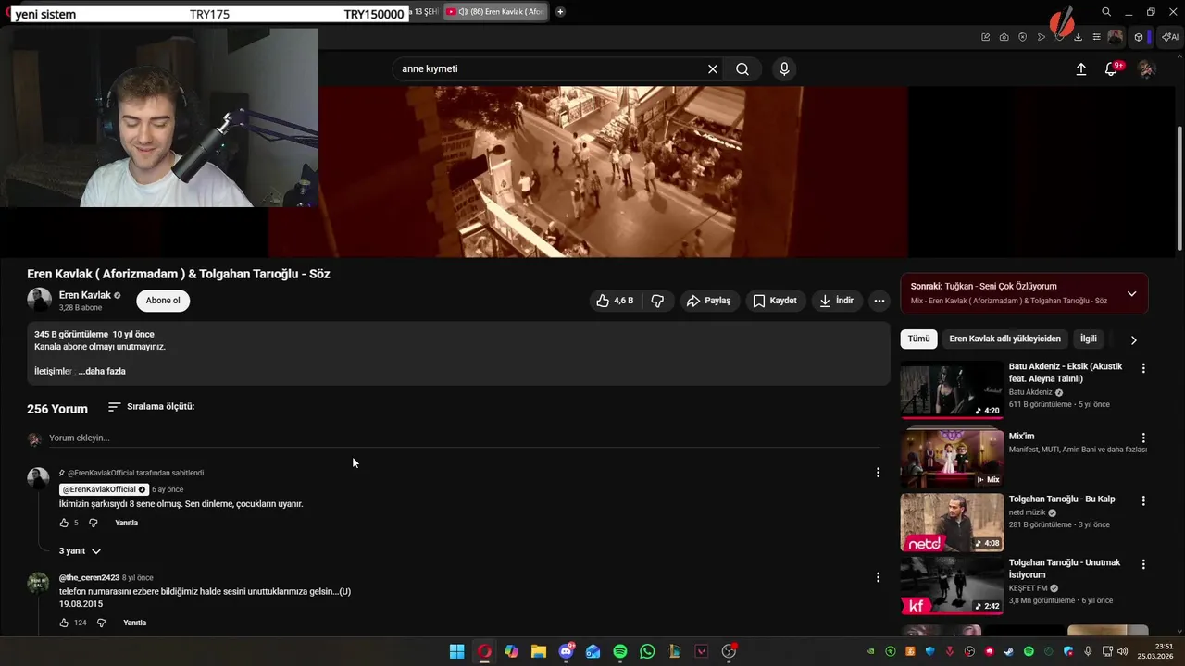
Task: Switch to the Eren Kavlak browser tab
Action: point(495,12)
